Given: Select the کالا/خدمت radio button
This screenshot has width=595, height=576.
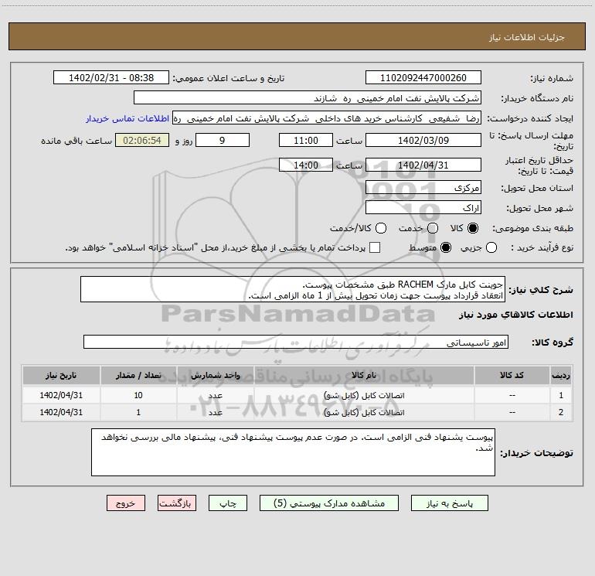Looking at the screenshot, I should pos(381,228).
